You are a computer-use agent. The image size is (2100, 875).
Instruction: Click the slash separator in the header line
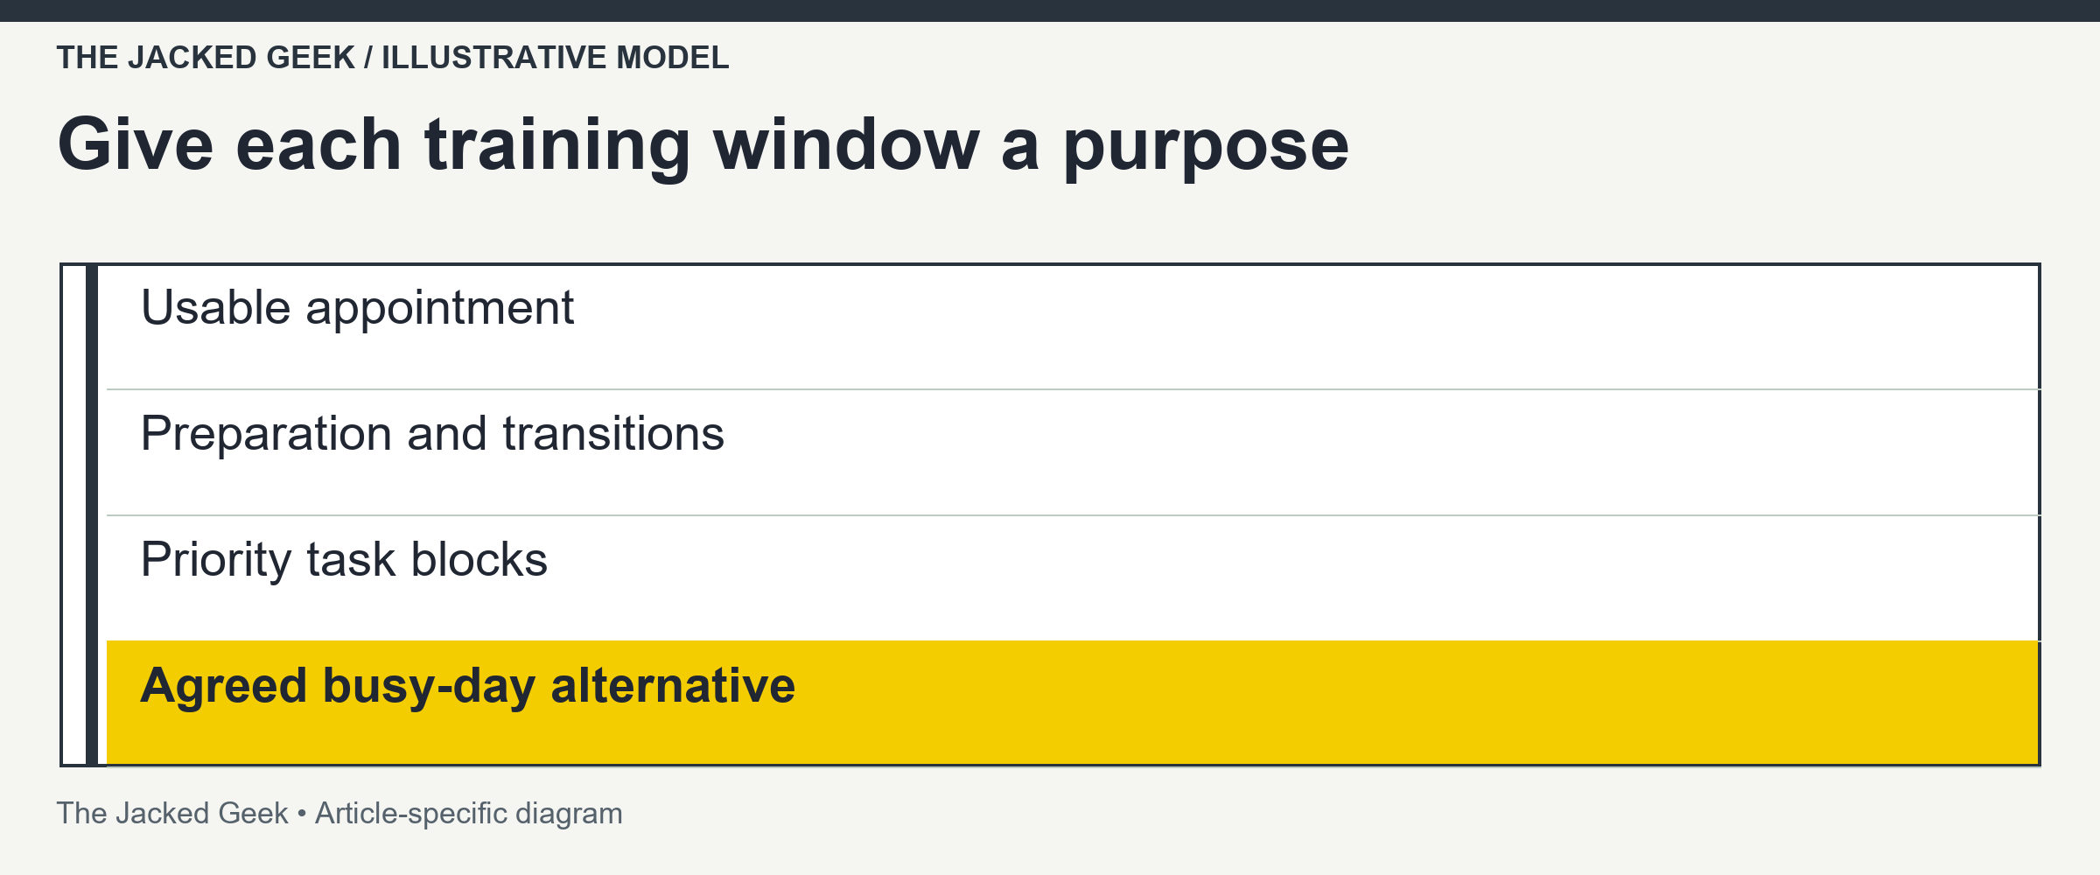368,58
